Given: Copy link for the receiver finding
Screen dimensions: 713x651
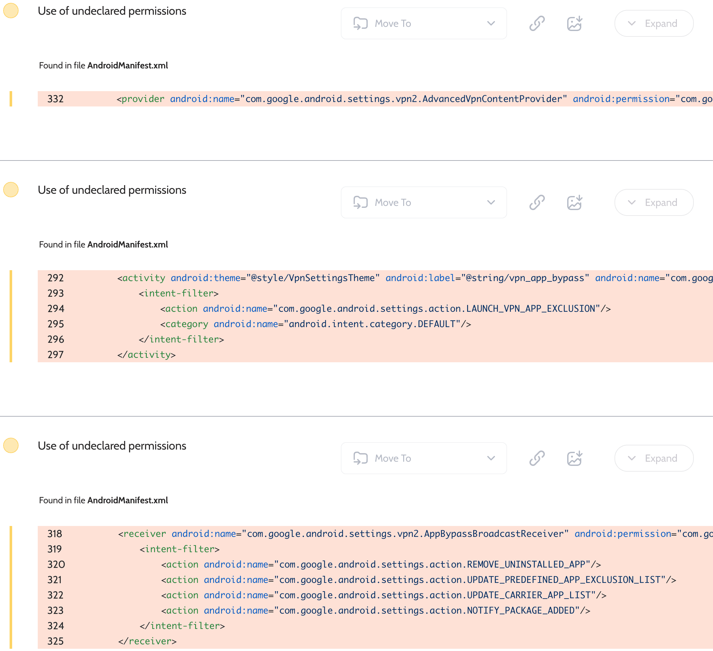Looking at the screenshot, I should [537, 458].
